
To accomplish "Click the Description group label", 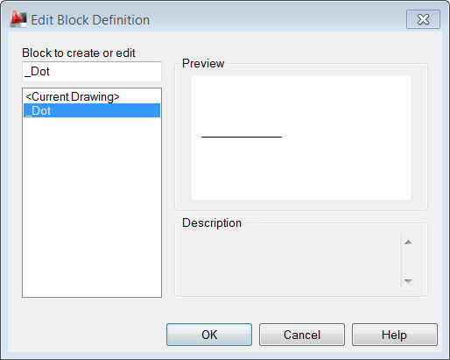I will pos(212,222).
